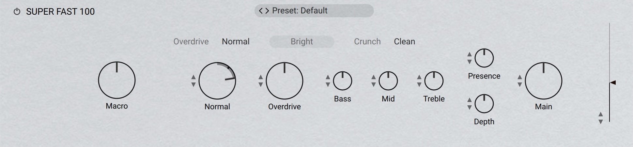The image size is (633, 147).
Task: Click the Mid knob
Action: point(388,81)
